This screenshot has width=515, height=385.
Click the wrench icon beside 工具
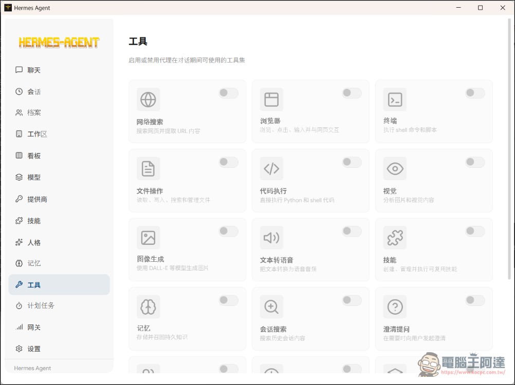point(19,285)
